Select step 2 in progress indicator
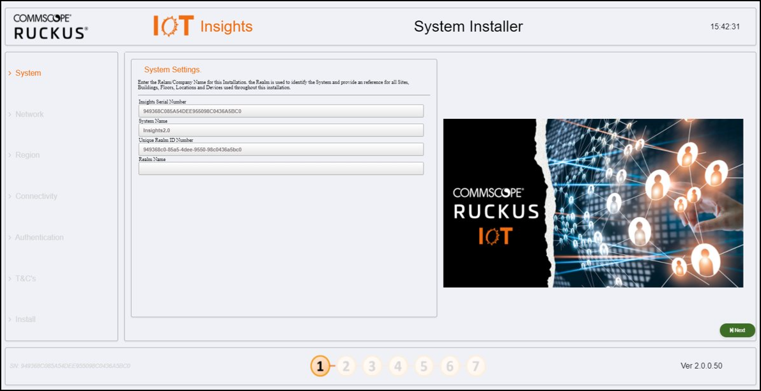The height and width of the screenshot is (391, 761). click(x=346, y=367)
